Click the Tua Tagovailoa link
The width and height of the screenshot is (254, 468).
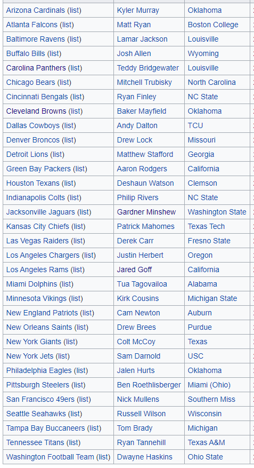(x=142, y=284)
